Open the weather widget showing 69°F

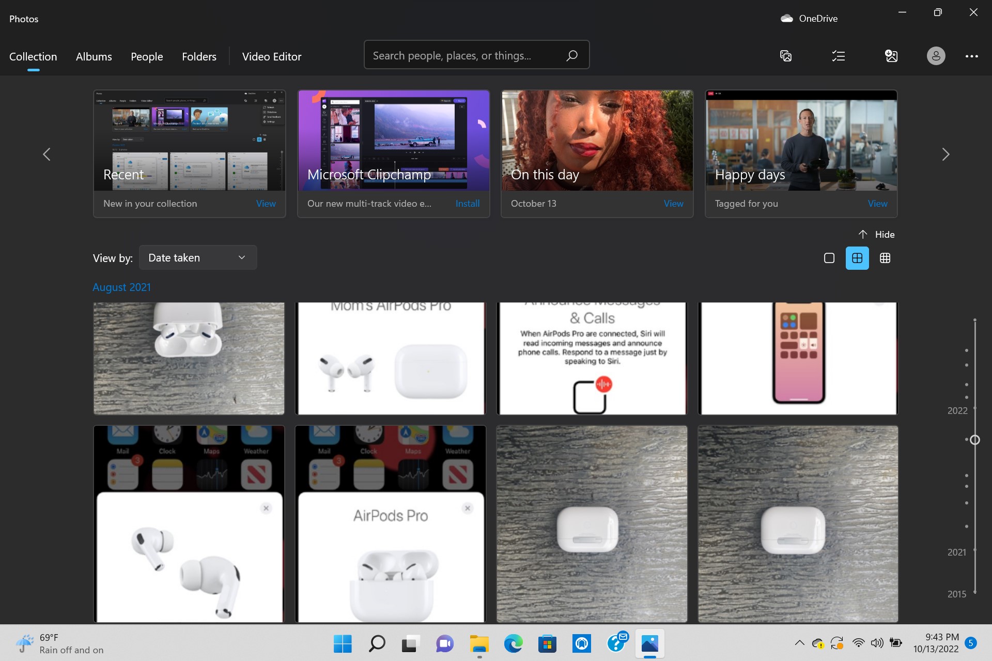(x=59, y=643)
